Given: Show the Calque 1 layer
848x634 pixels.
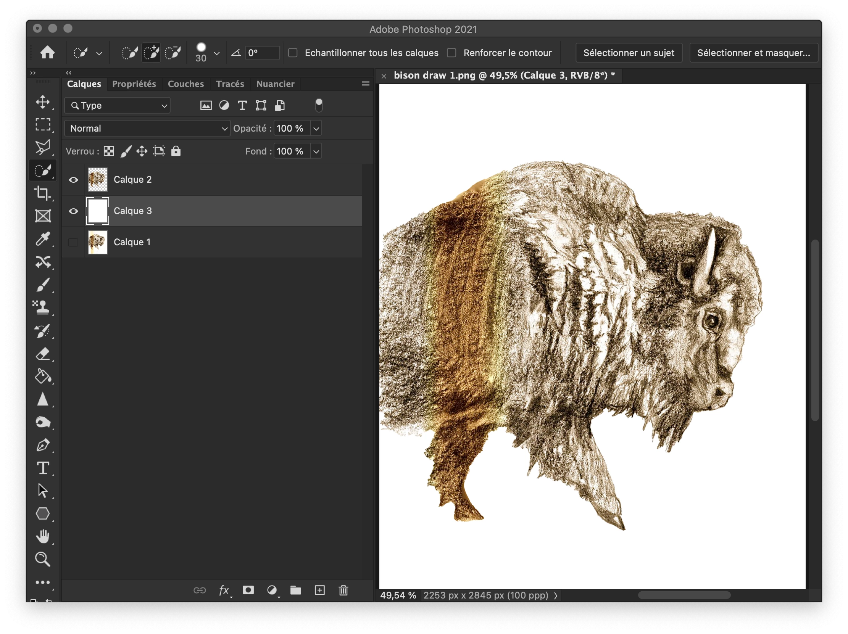Looking at the screenshot, I should pyautogui.click(x=73, y=242).
